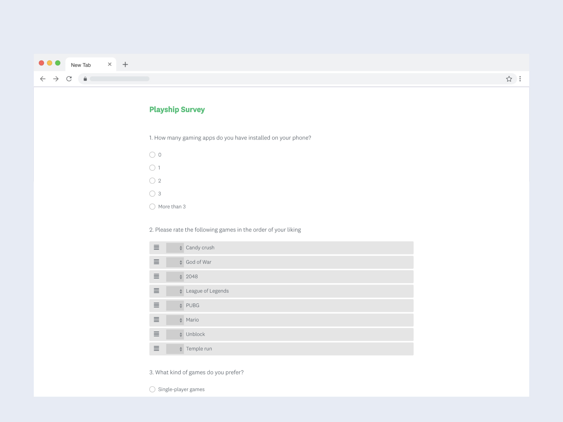Click the Unblock label
This screenshot has height=422, width=563.
[x=195, y=334]
